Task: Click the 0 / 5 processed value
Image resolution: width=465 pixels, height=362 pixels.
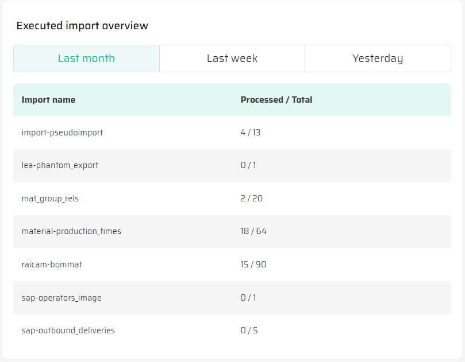Action: pyautogui.click(x=248, y=330)
